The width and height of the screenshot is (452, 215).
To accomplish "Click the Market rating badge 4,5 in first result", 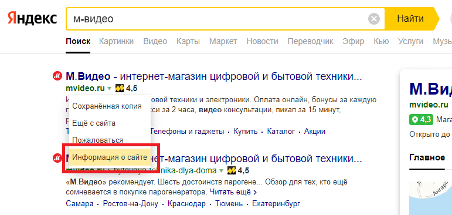I will 126,89.
